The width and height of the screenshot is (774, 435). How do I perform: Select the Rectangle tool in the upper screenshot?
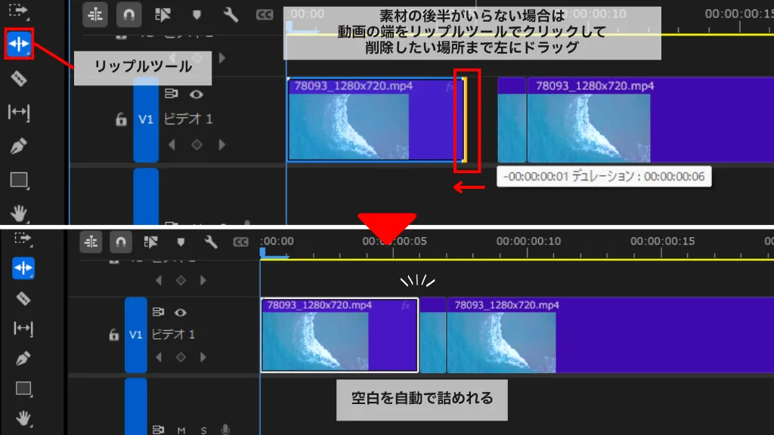tap(19, 180)
